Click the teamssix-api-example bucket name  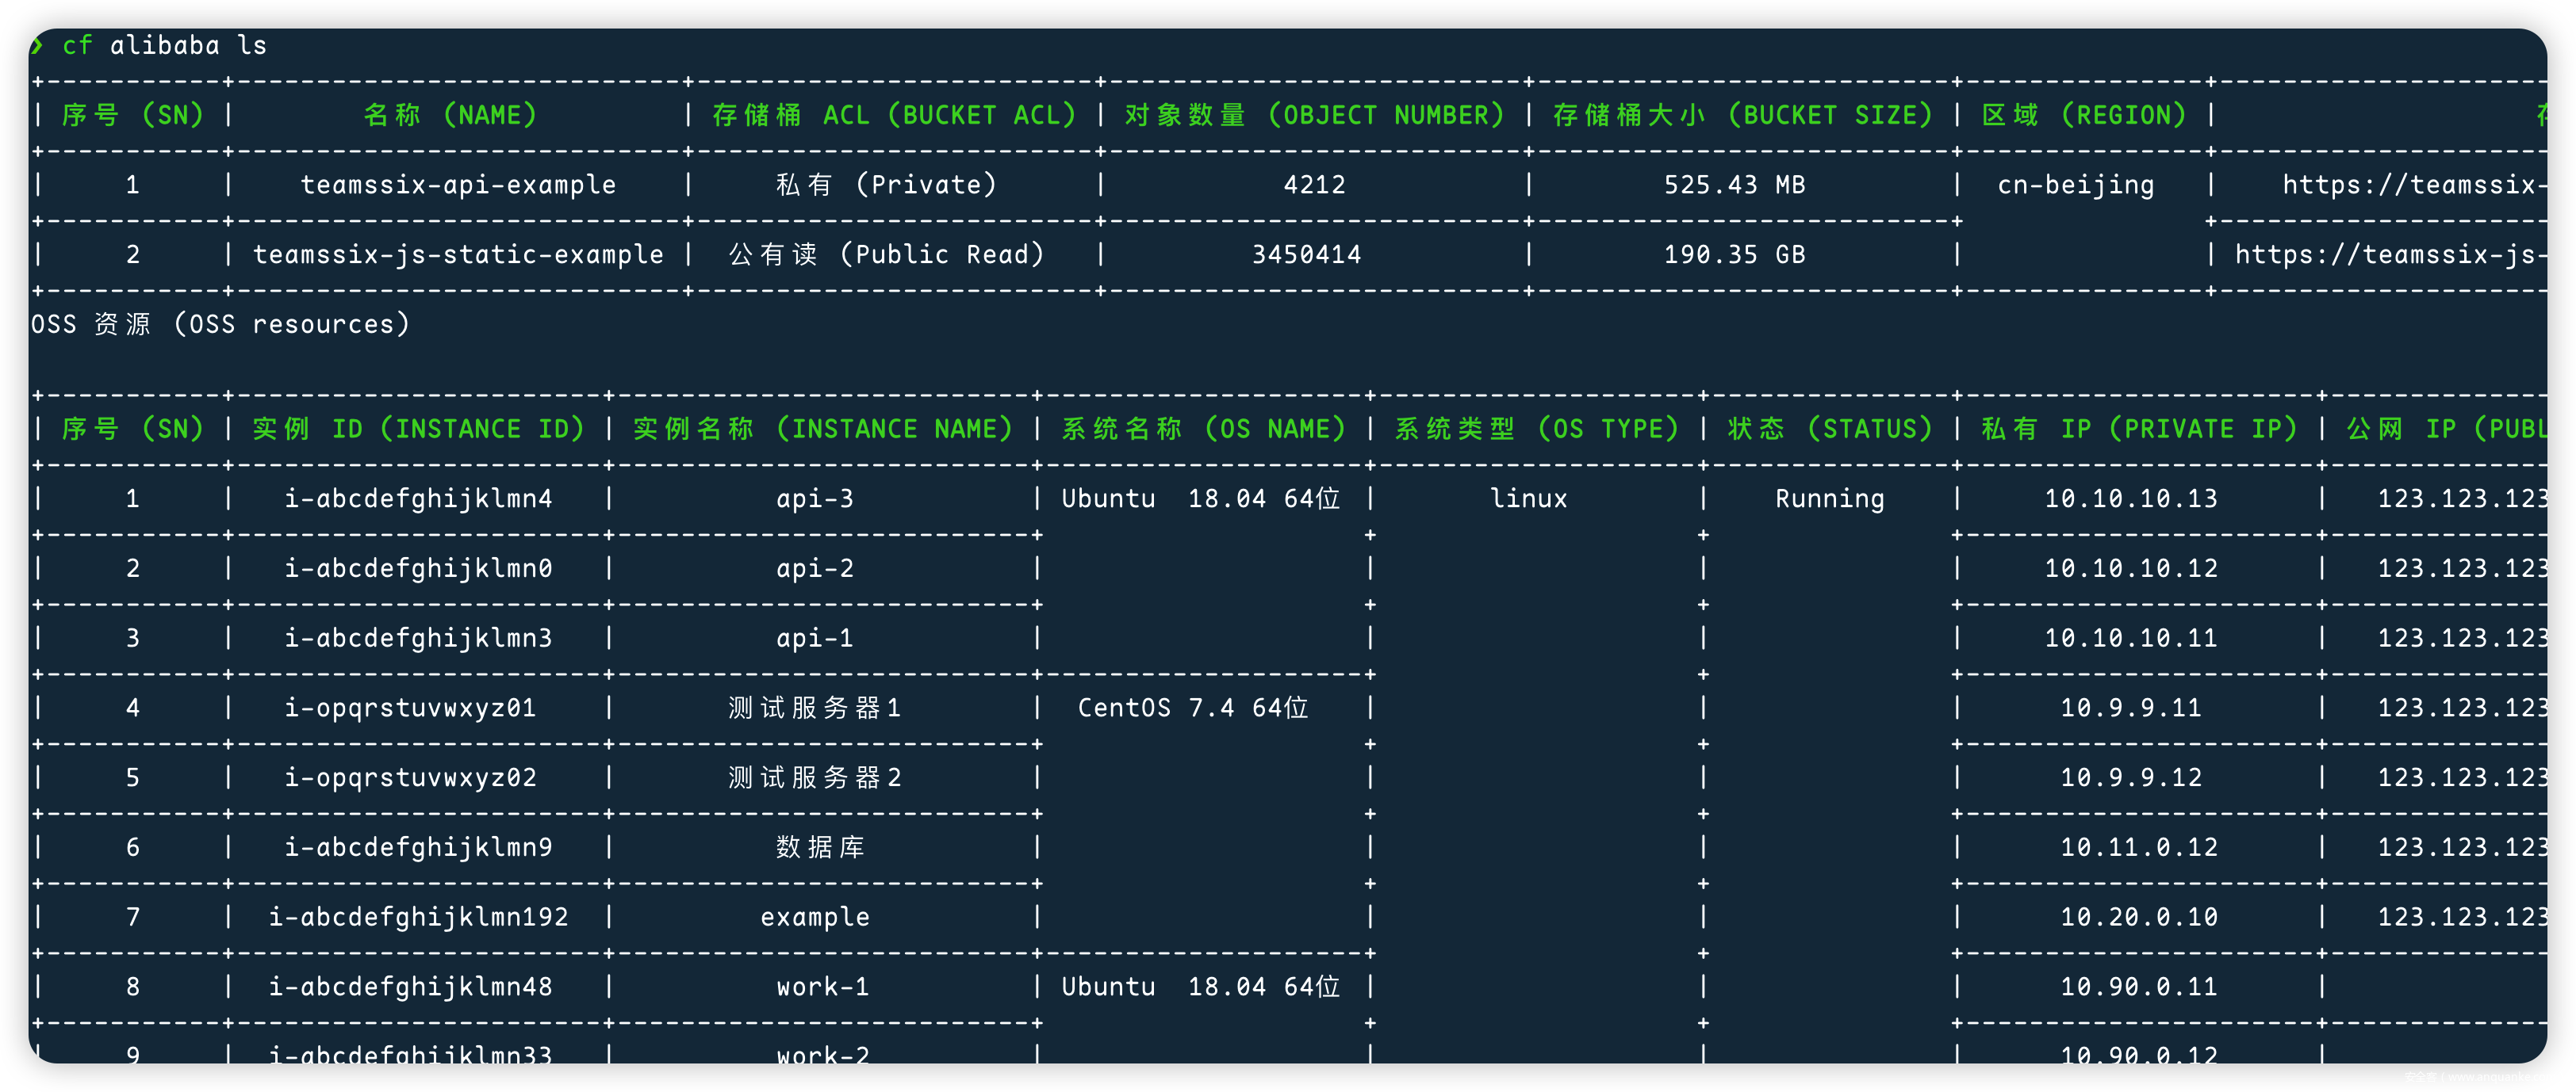(458, 185)
